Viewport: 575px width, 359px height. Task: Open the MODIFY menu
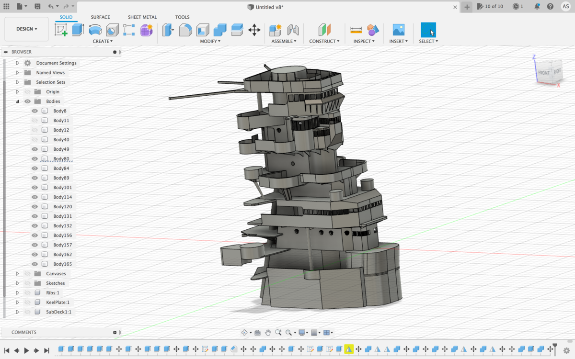pyautogui.click(x=210, y=41)
